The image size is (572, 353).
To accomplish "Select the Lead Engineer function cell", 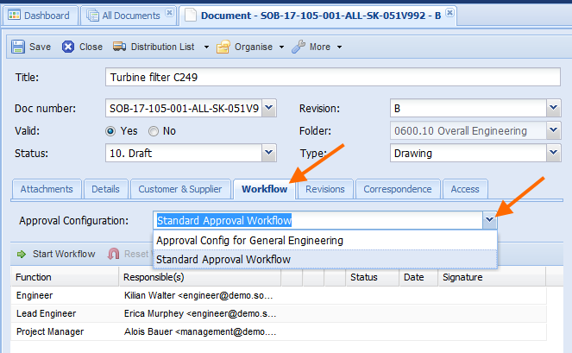I will (65, 313).
